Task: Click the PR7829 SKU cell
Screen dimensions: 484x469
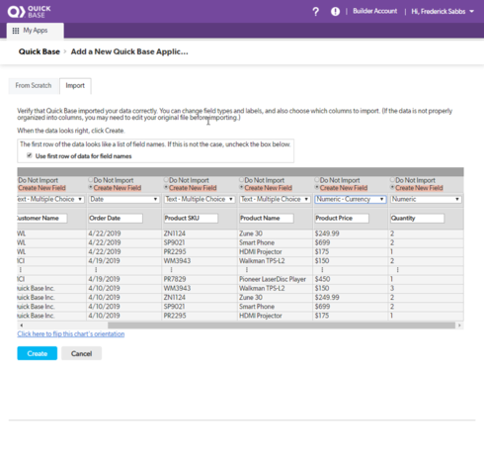Action: pyautogui.click(x=200, y=279)
